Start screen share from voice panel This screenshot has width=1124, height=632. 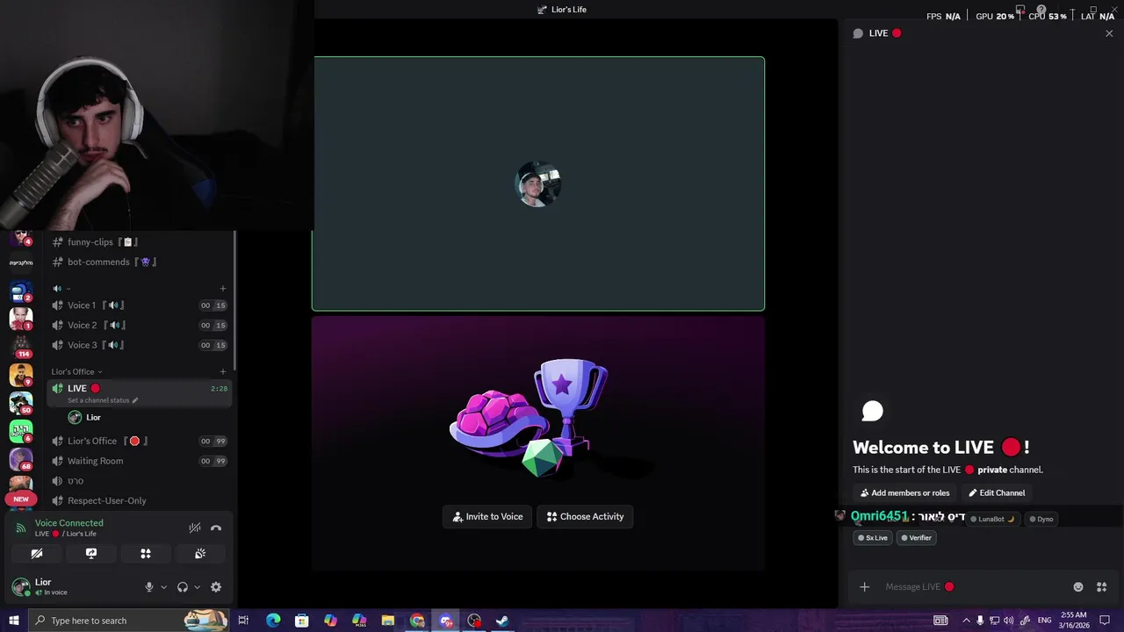click(x=91, y=554)
